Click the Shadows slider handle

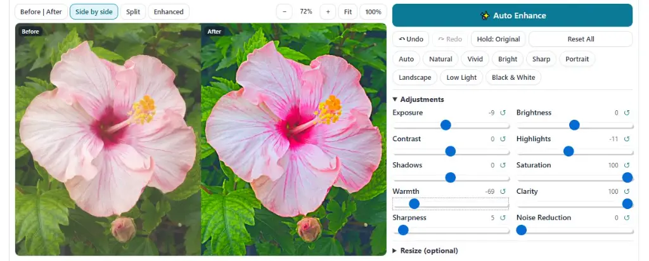[451, 177]
